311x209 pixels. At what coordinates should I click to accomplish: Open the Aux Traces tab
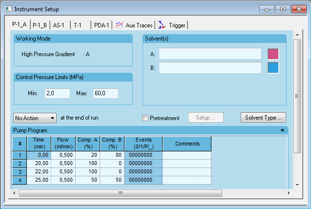coord(135,25)
